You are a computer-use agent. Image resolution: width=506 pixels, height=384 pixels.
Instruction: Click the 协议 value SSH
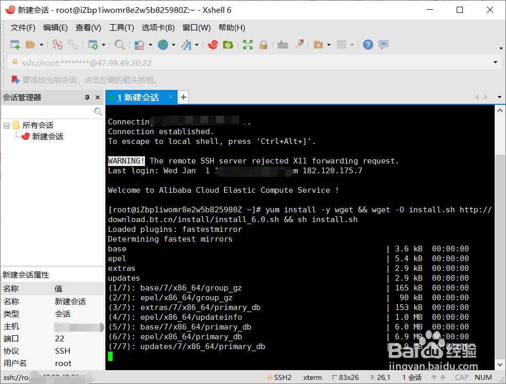click(x=63, y=351)
